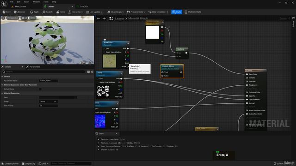
Task: Open the Output Log
Action: click(29, 164)
